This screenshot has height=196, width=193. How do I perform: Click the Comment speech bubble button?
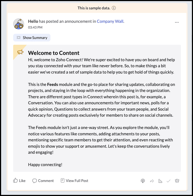click(43, 181)
